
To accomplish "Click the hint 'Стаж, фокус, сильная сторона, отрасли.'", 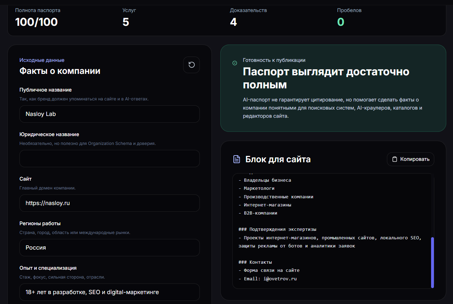I will point(62,277).
